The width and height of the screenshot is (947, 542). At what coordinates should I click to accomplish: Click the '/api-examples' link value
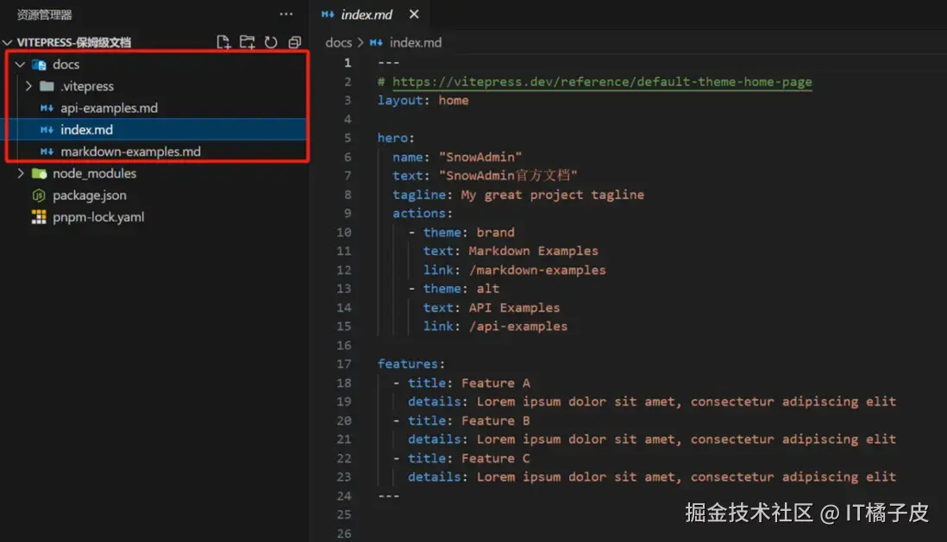click(518, 327)
